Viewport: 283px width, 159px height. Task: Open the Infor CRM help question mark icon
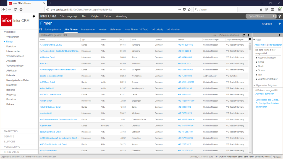279,16
